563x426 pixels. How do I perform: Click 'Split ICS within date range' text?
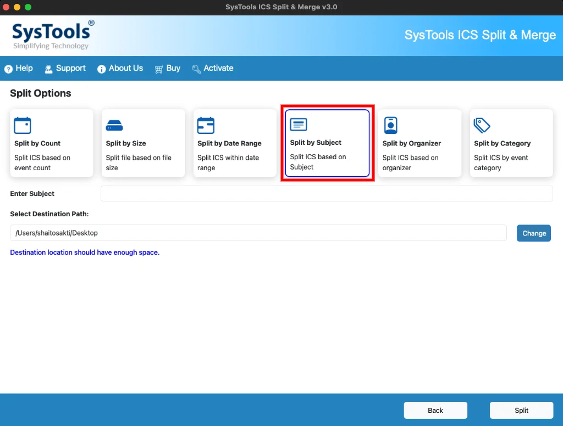pos(228,163)
